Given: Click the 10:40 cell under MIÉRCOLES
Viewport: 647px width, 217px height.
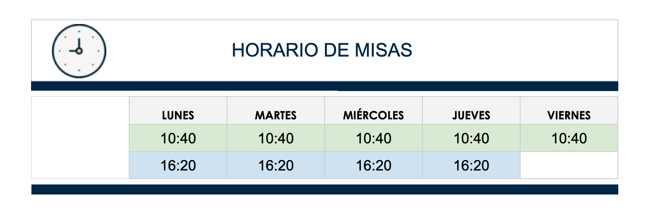Looking at the screenshot, I should pos(374,138).
